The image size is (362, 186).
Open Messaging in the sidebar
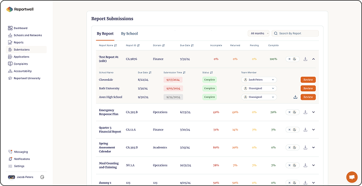(18, 152)
